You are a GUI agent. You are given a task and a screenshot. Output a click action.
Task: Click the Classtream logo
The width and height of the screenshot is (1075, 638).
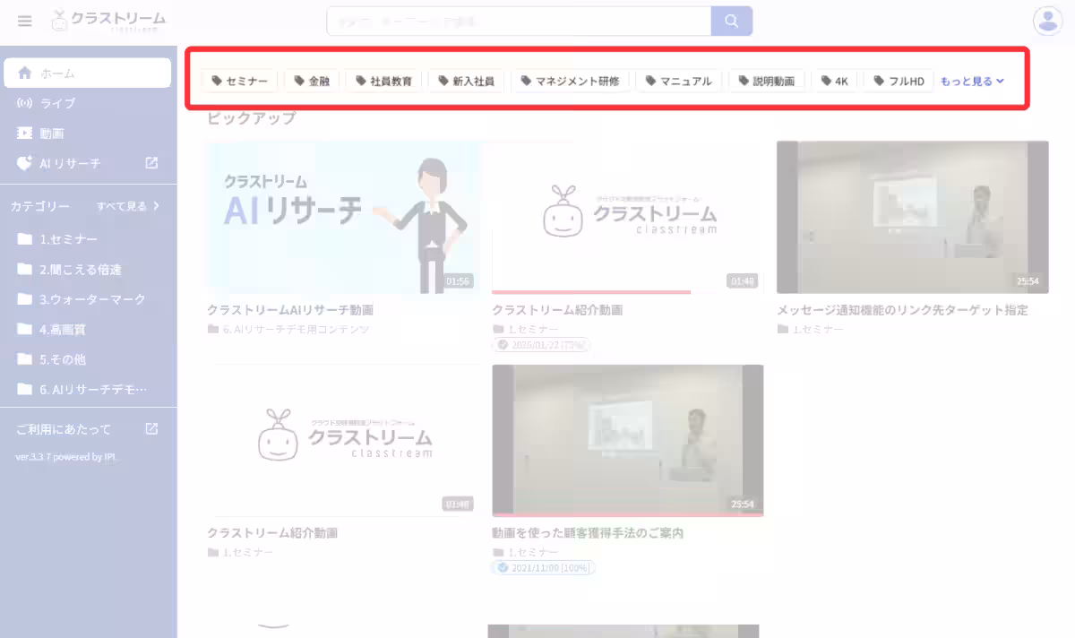click(108, 21)
